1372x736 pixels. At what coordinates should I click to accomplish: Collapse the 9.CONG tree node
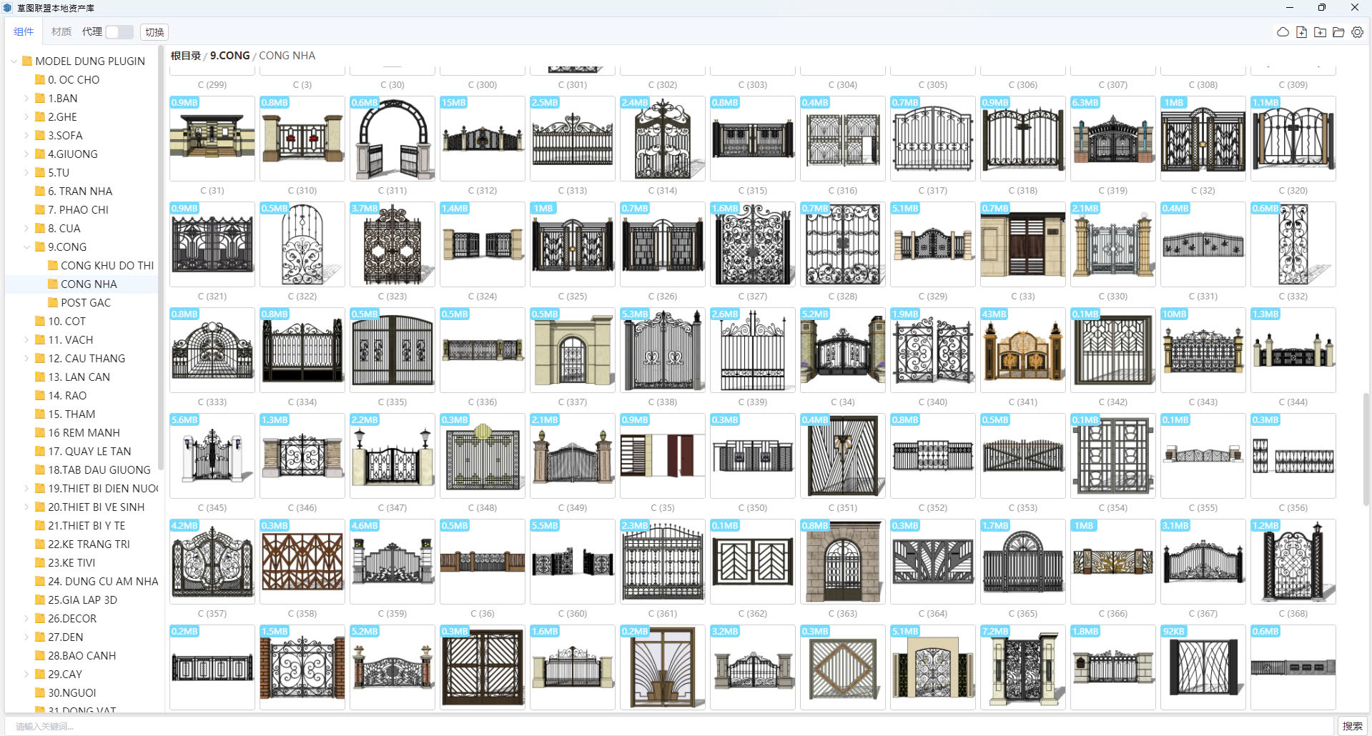(x=27, y=247)
